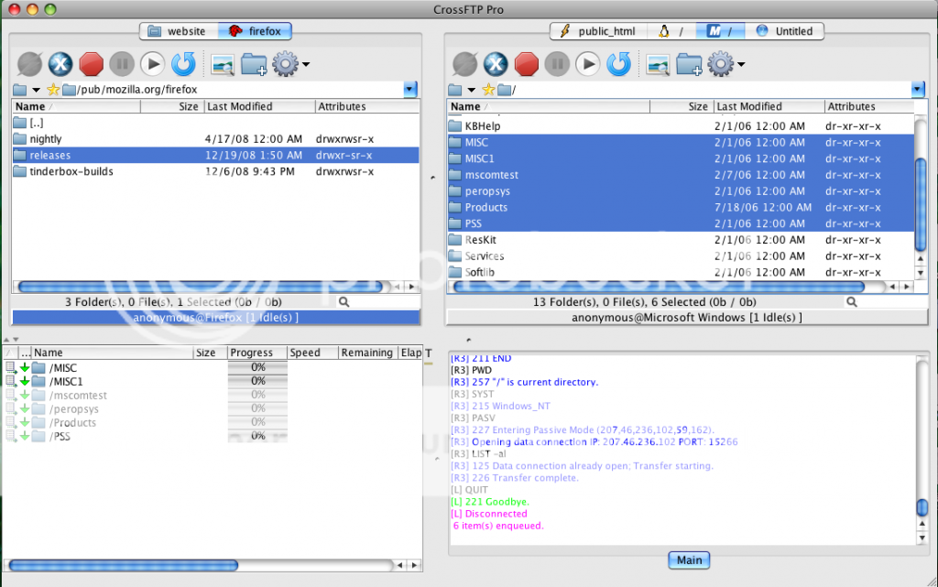Click the disconnect globe icon in left toolbar

point(29,63)
